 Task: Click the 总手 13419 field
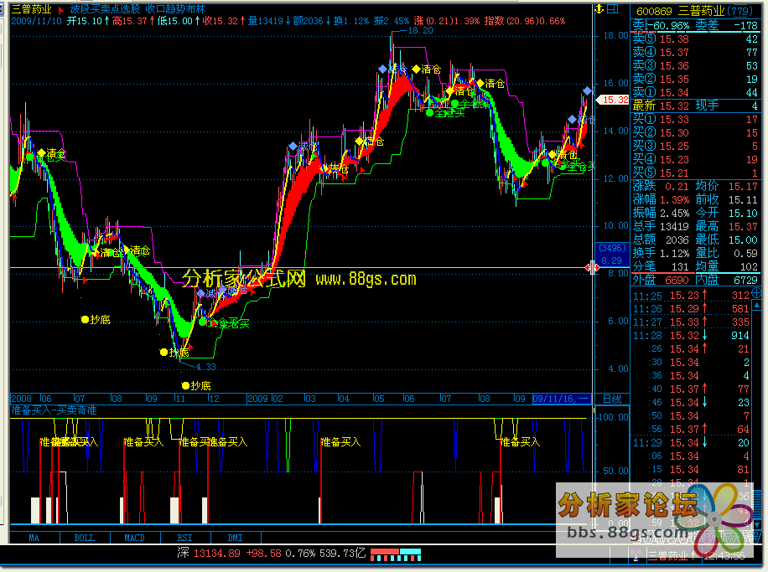(661, 227)
